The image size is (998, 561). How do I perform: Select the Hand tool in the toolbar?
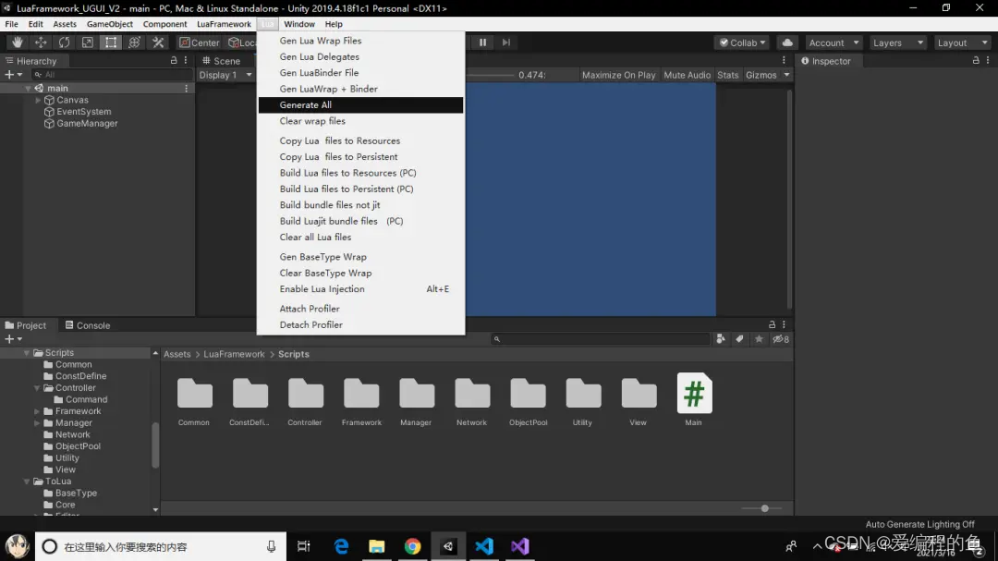(x=16, y=42)
